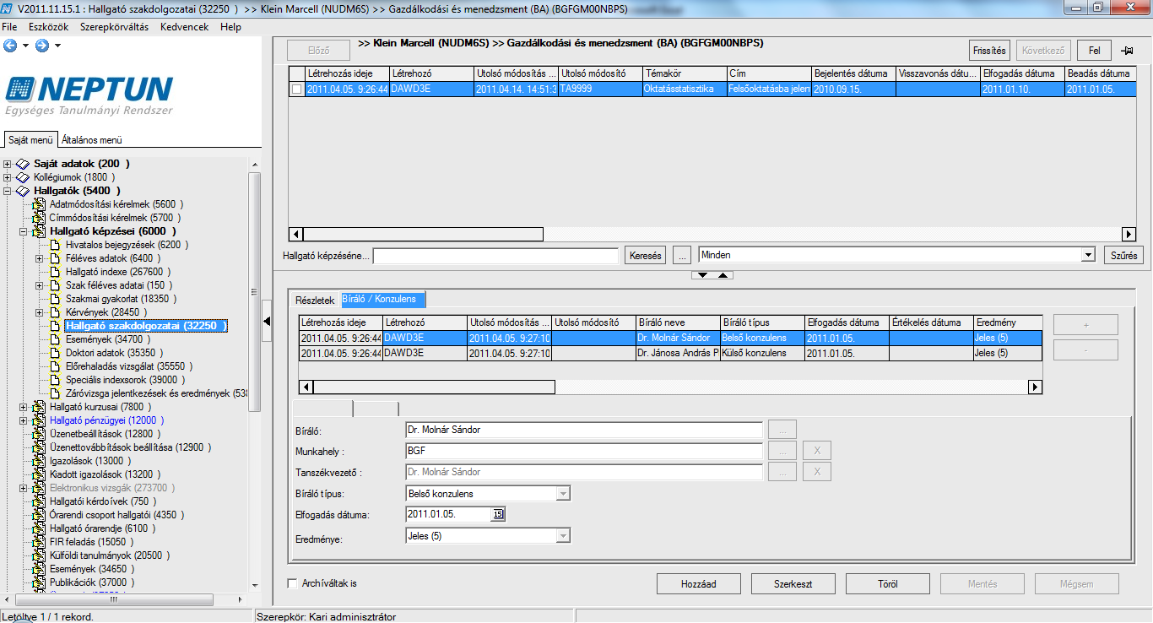Open the calendar picker for Elfogadás dátuma
Screen dimensions: 1153x623
(x=498, y=514)
